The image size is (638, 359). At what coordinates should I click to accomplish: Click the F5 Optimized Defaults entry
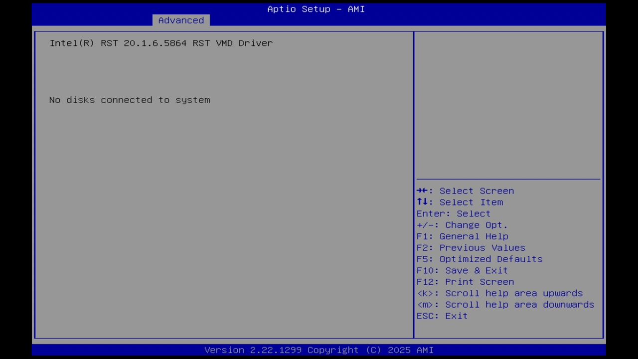click(x=479, y=259)
